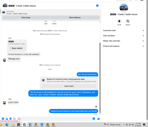This screenshot has height=127, width=148.
Task: Expand the Privacy and support section
Action: 123,46
